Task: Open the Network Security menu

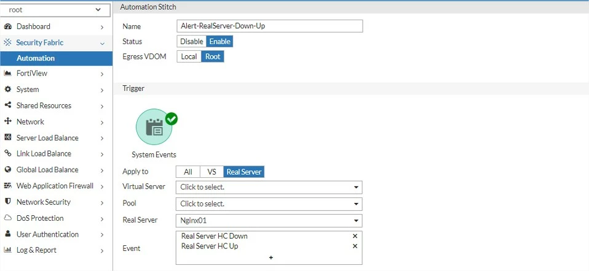Action: click(57, 202)
